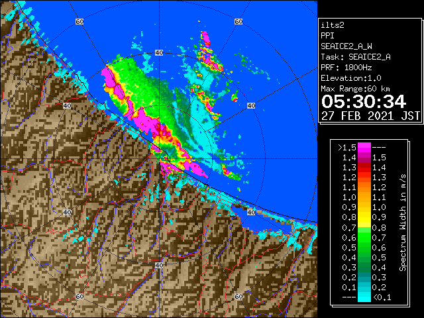The height and width of the screenshot is (318, 424).
Task: Pick the bright green swatch between 0.6 and 0.7
Action: point(364,237)
